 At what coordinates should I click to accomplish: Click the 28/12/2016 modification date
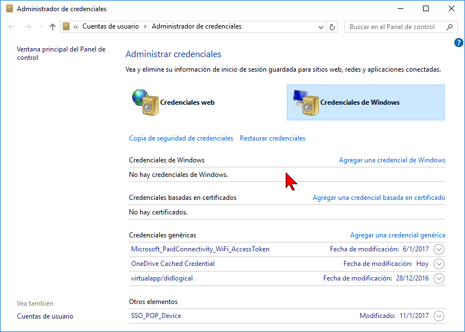412,278
